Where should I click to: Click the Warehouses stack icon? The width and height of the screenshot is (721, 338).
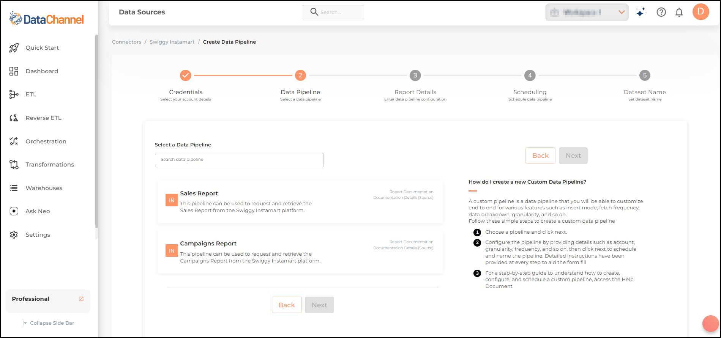pos(14,188)
